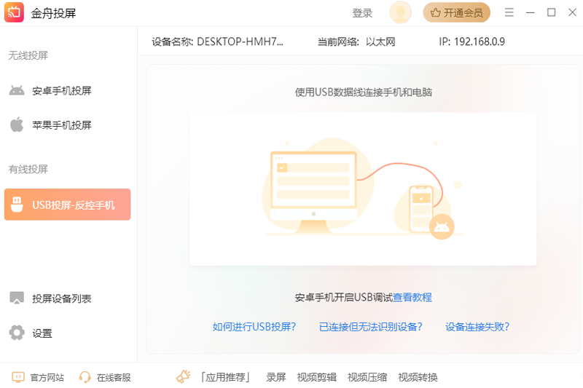Select USB投屏-反控手机 sidebar item

tap(67, 205)
